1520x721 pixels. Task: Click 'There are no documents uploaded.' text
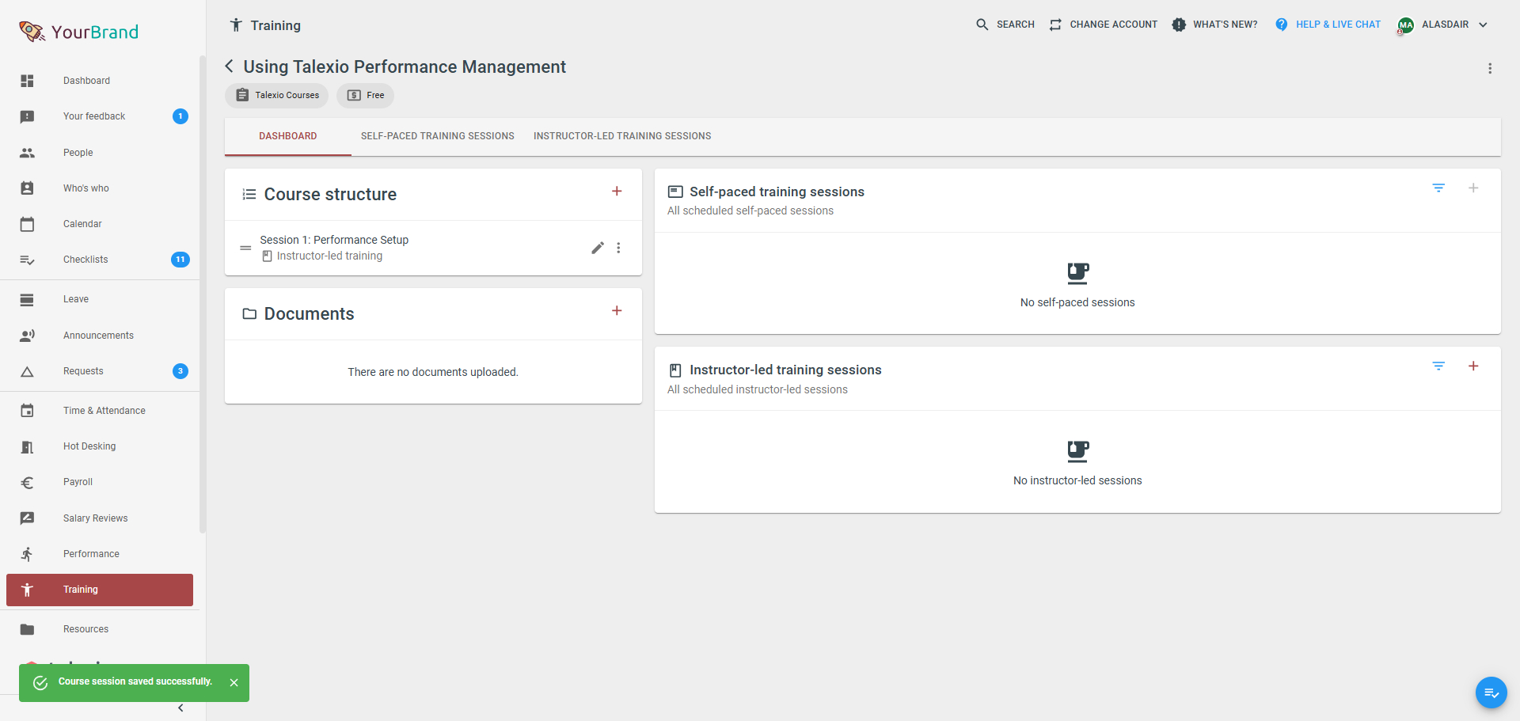click(x=433, y=372)
